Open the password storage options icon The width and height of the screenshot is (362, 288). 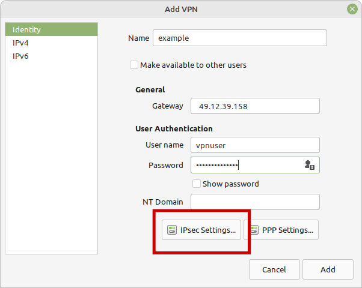click(x=310, y=165)
